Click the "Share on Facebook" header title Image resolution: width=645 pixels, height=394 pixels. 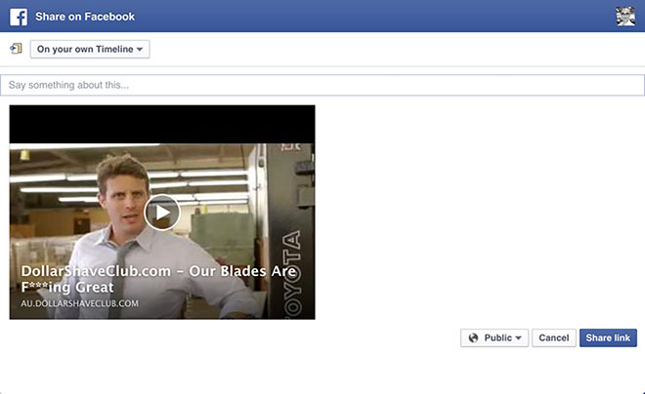tap(85, 17)
